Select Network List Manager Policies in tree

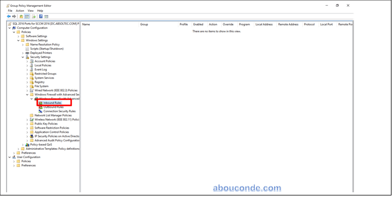pyautogui.click(x=53, y=115)
